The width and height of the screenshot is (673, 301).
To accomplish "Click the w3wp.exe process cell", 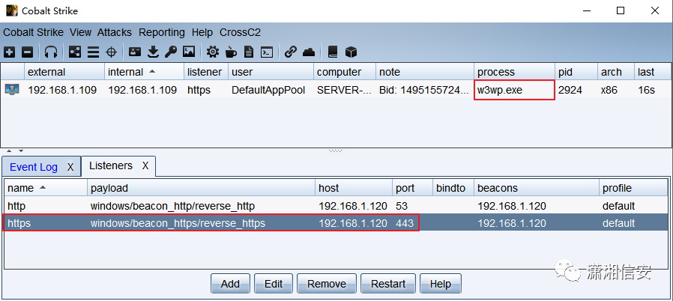I will [x=514, y=90].
